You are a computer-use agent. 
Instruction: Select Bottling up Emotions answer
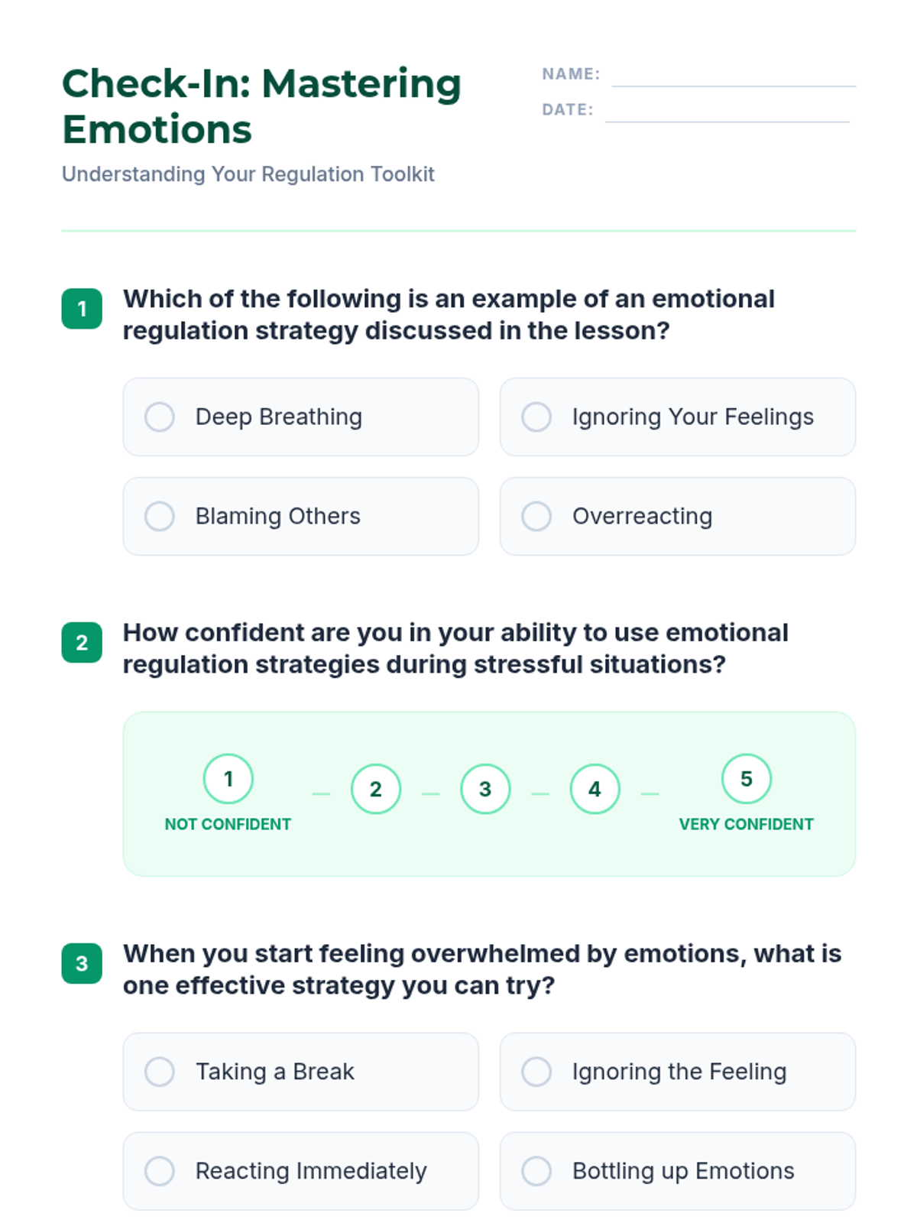(536, 1171)
